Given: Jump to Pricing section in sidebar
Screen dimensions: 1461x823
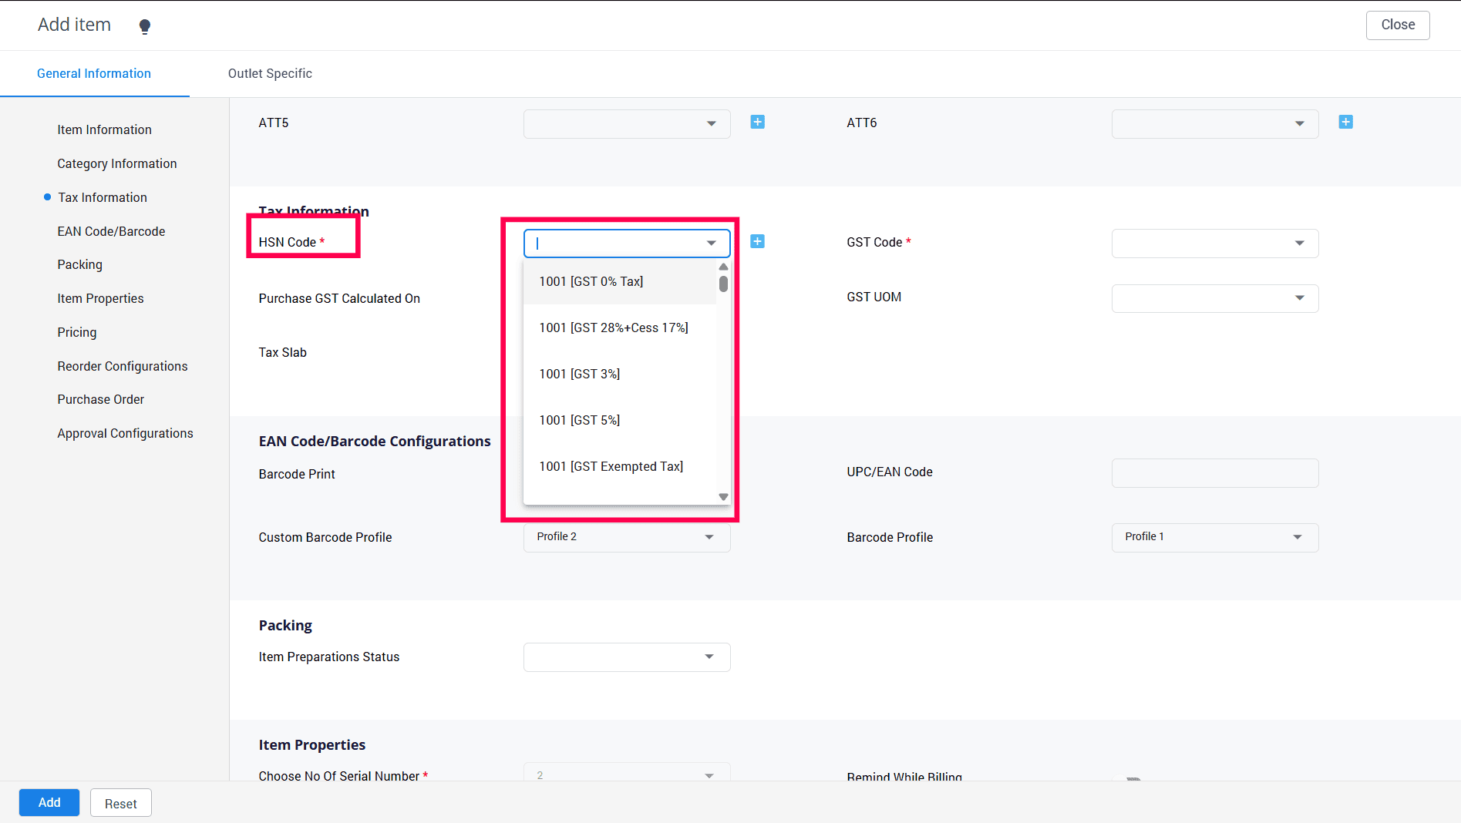Looking at the screenshot, I should [x=77, y=333].
